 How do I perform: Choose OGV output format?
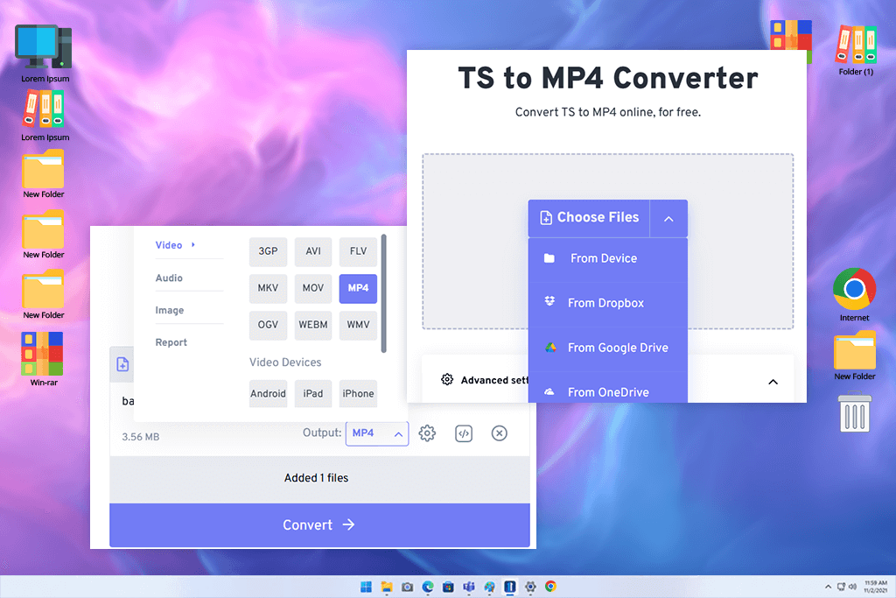point(268,325)
